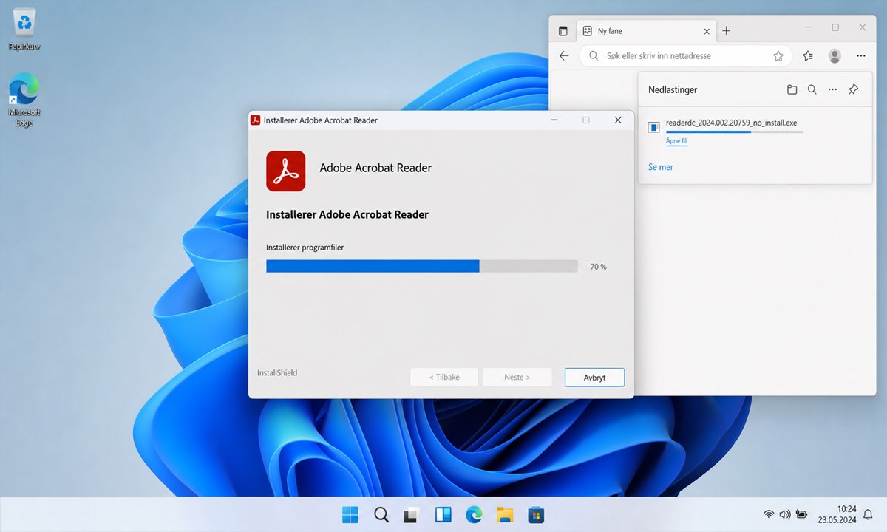The height and width of the screenshot is (532, 887).
Task: Click the Wi-Fi network tray icon
Action: point(769,514)
